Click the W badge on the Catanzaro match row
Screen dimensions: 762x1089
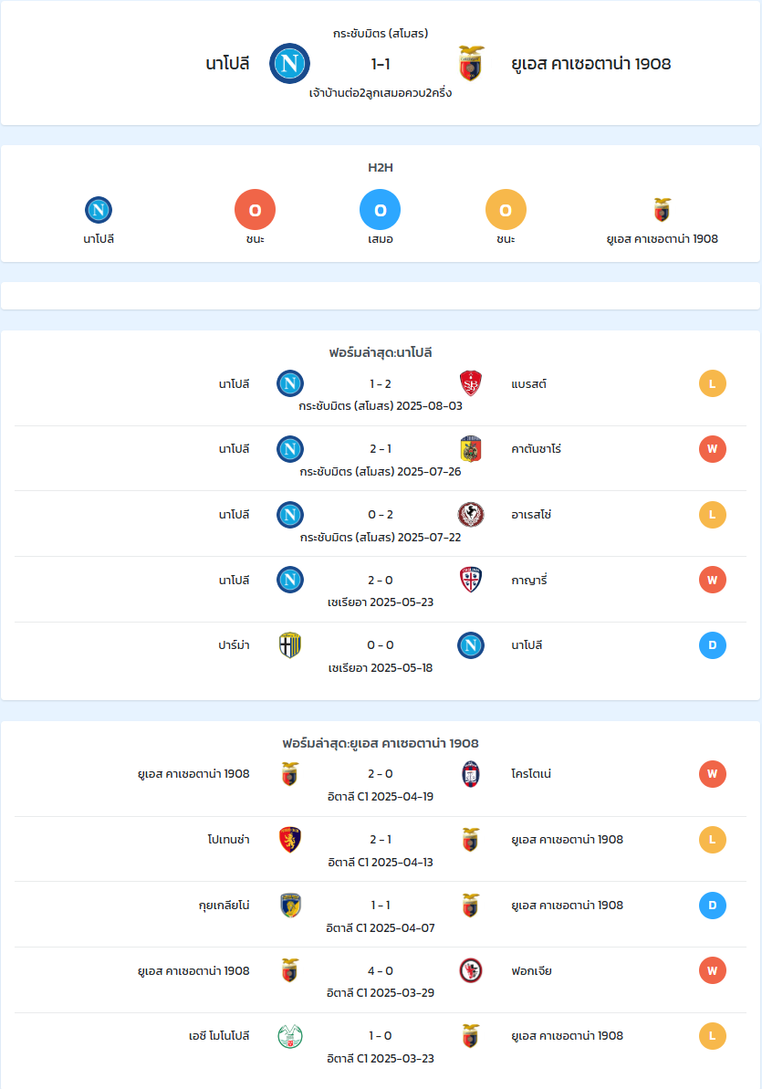(713, 449)
